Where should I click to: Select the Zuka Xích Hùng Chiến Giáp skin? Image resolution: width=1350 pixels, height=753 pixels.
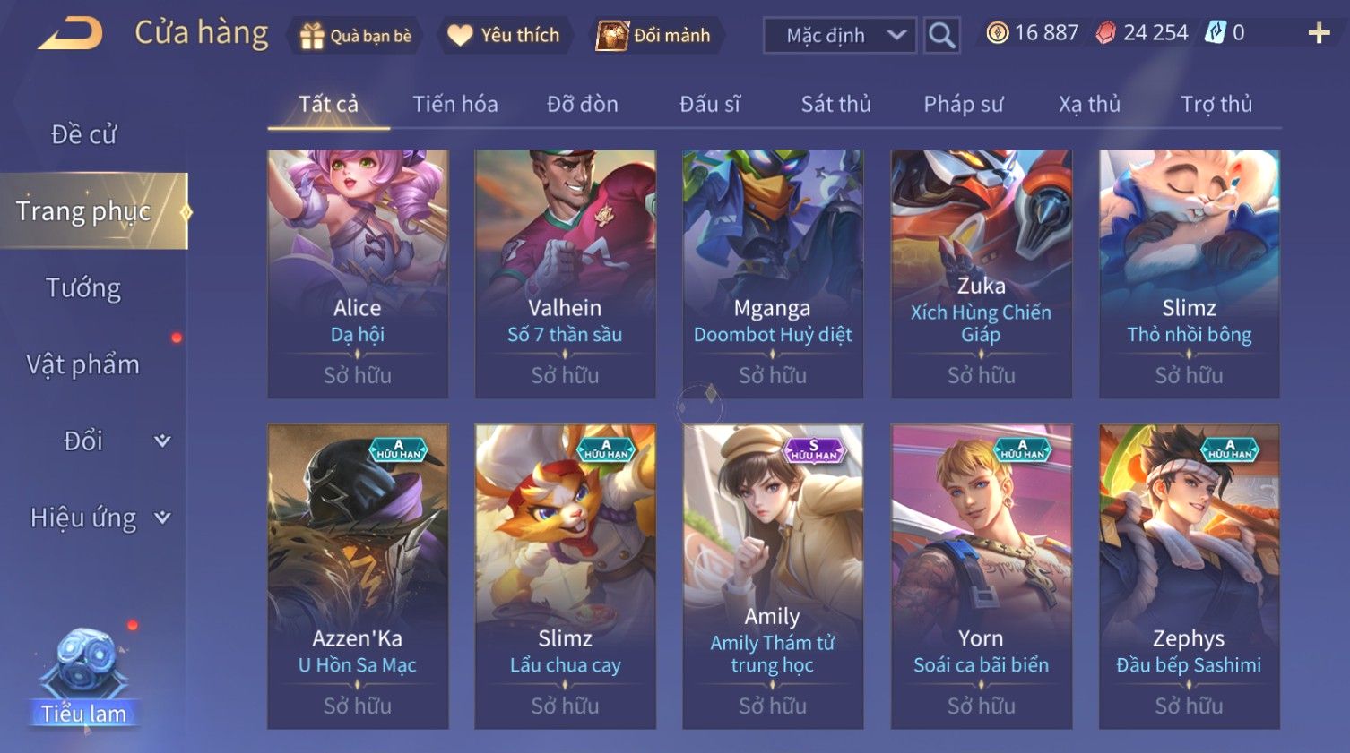pyautogui.click(x=981, y=273)
